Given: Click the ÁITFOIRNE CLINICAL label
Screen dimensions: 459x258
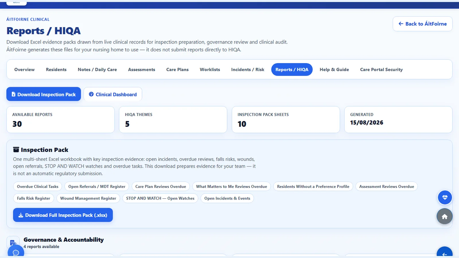Looking at the screenshot, I should (x=28, y=19).
